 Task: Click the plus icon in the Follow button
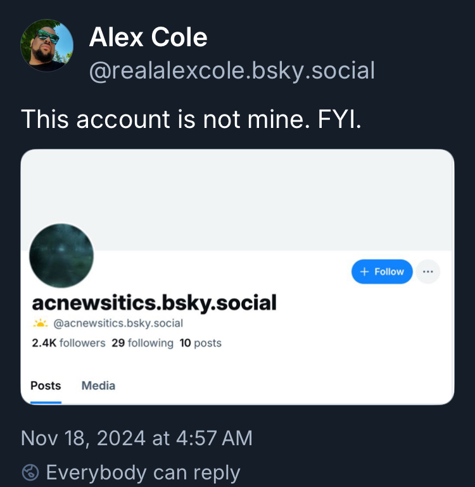(364, 272)
